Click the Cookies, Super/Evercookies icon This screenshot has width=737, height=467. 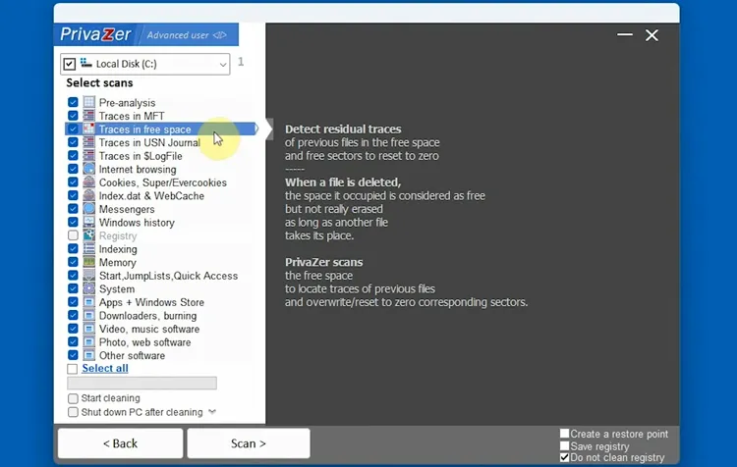[x=88, y=182]
